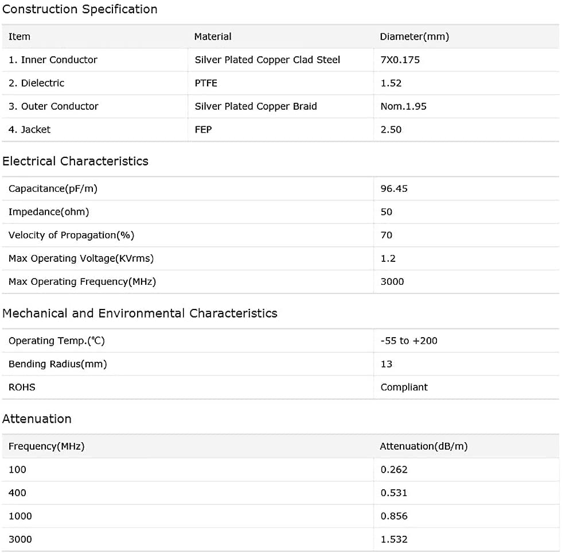Image resolution: width=562 pixels, height=553 pixels.
Task: Select the Item column header
Action: pos(19,37)
